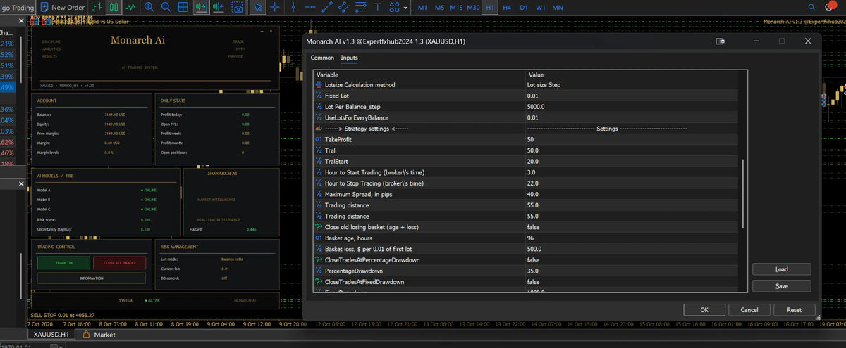
Task: Select the M1 timeframe
Action: pyautogui.click(x=422, y=7)
